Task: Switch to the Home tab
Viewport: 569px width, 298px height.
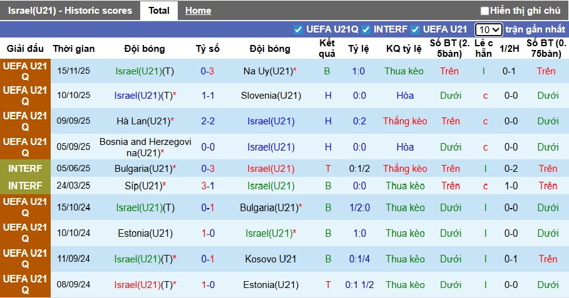Action: click(x=198, y=11)
